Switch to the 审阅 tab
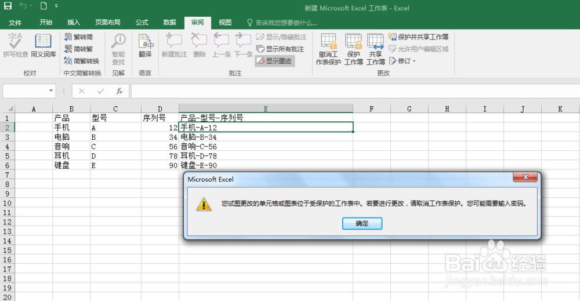The height and width of the screenshot is (301, 580). (198, 23)
